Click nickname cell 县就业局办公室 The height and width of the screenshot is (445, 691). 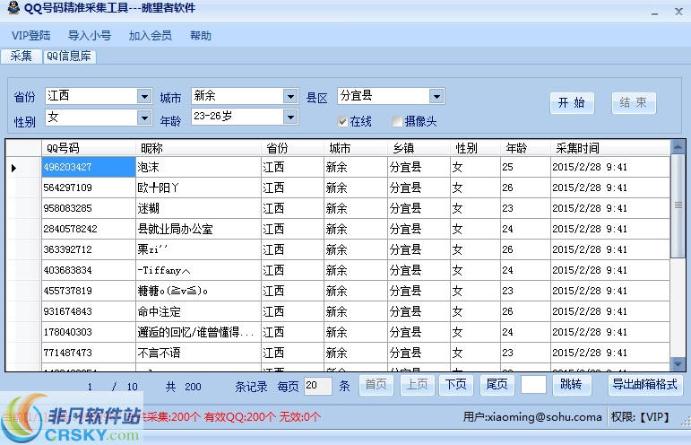(x=198, y=229)
